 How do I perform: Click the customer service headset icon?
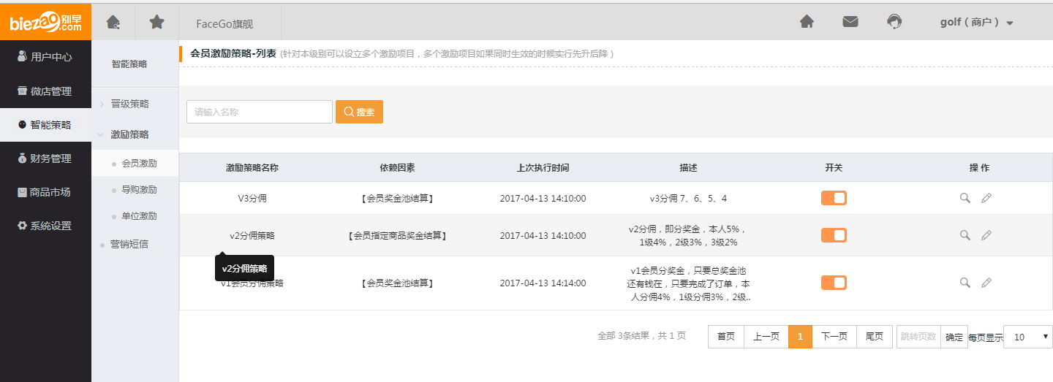894,22
